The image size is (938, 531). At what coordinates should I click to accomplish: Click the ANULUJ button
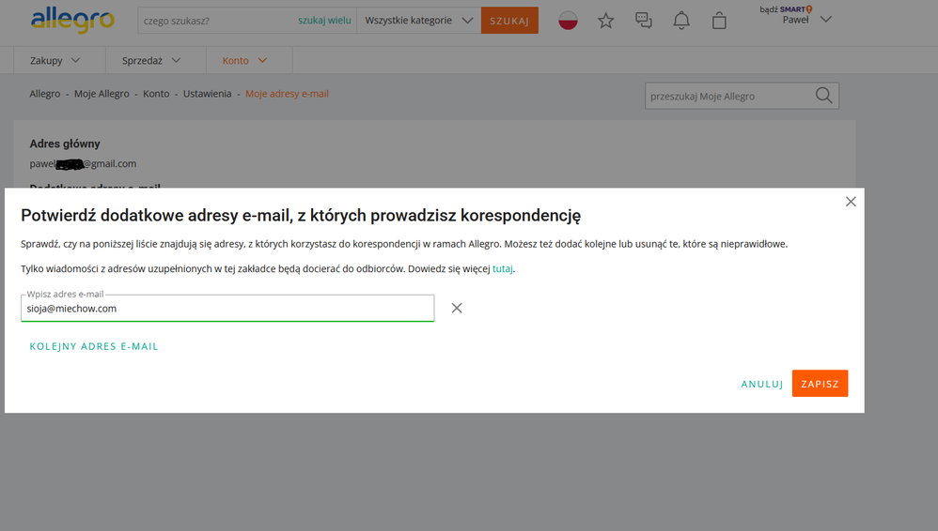761,384
